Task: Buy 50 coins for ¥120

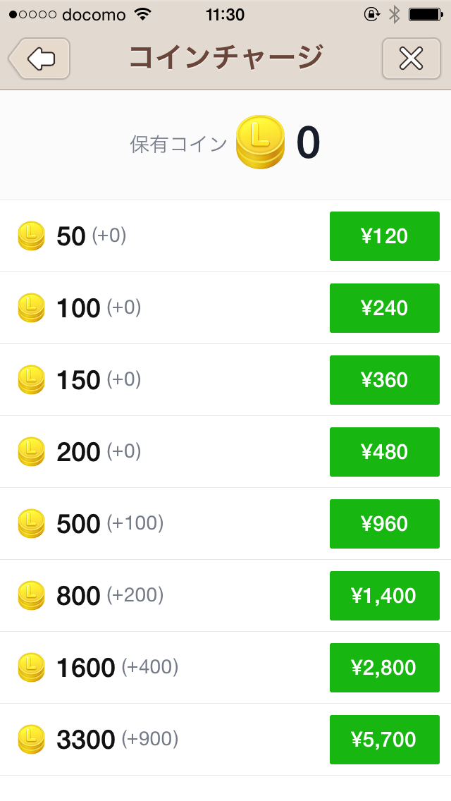Action: (384, 236)
